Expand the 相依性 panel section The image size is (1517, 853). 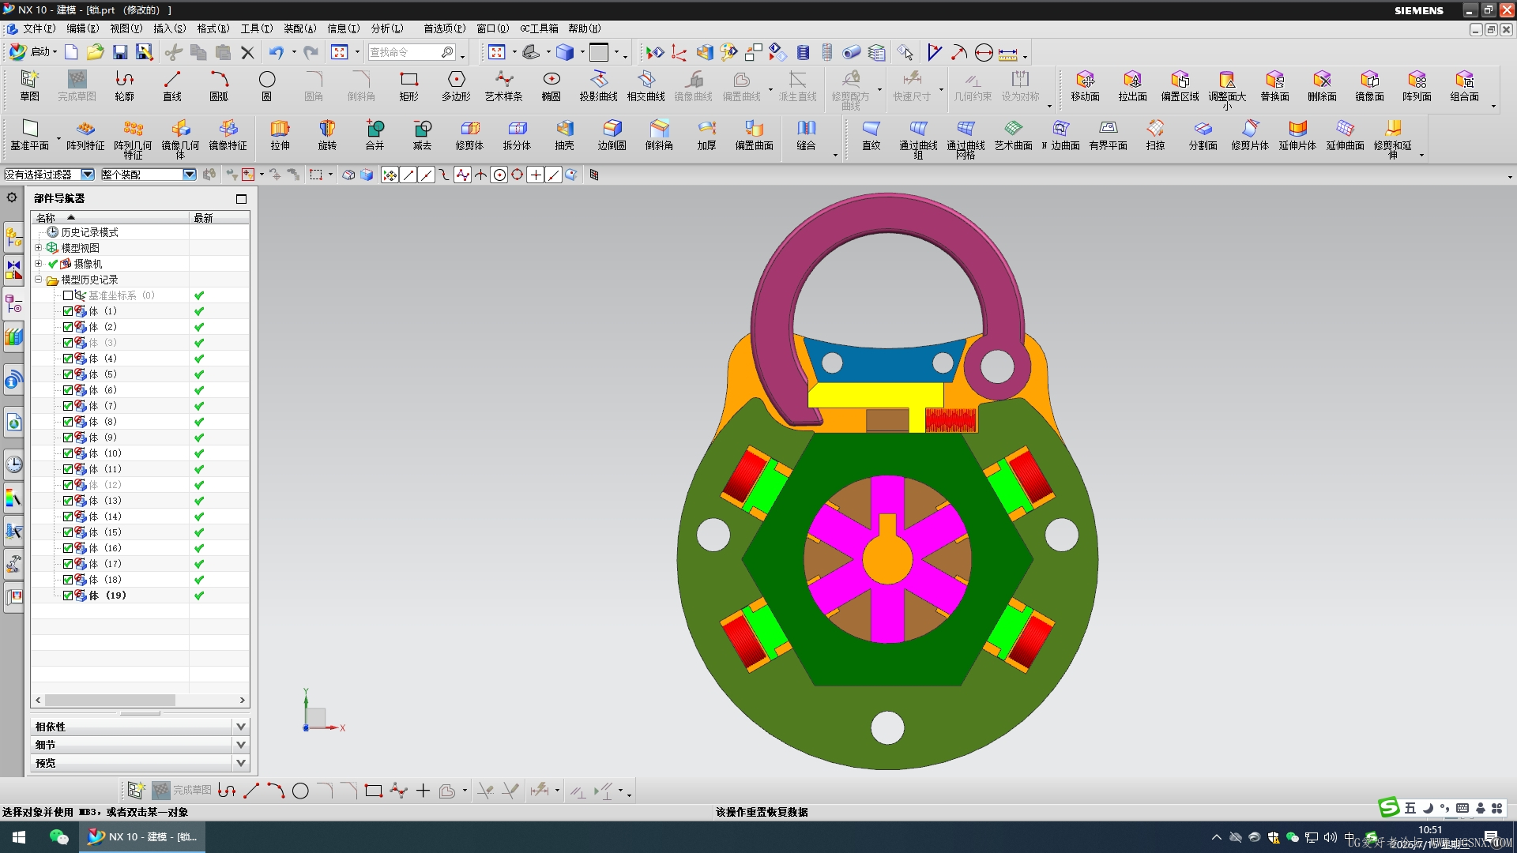[241, 727]
